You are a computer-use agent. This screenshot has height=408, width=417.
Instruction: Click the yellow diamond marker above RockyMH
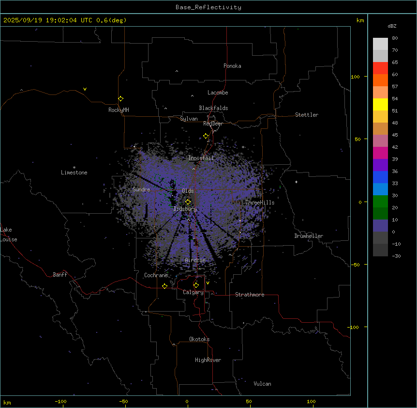click(120, 98)
